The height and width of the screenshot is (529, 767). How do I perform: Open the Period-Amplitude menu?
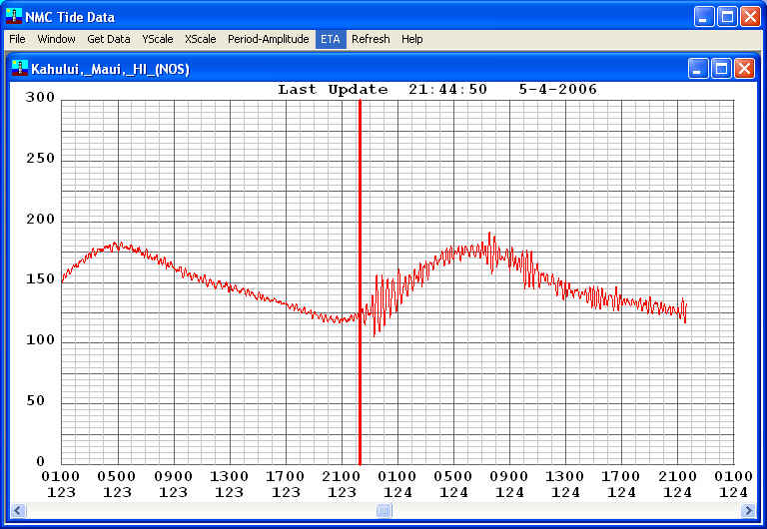tap(268, 39)
